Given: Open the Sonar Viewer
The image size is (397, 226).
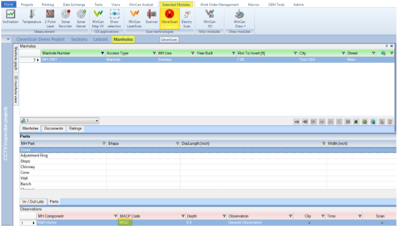Looking at the screenshot, I should pyautogui.click(x=81, y=18).
